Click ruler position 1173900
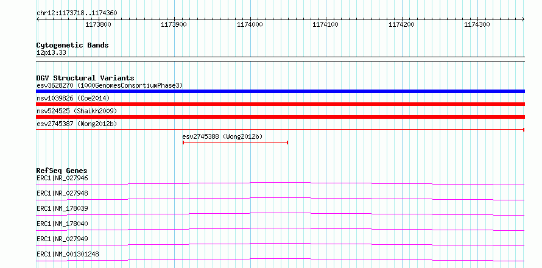 [175, 24]
